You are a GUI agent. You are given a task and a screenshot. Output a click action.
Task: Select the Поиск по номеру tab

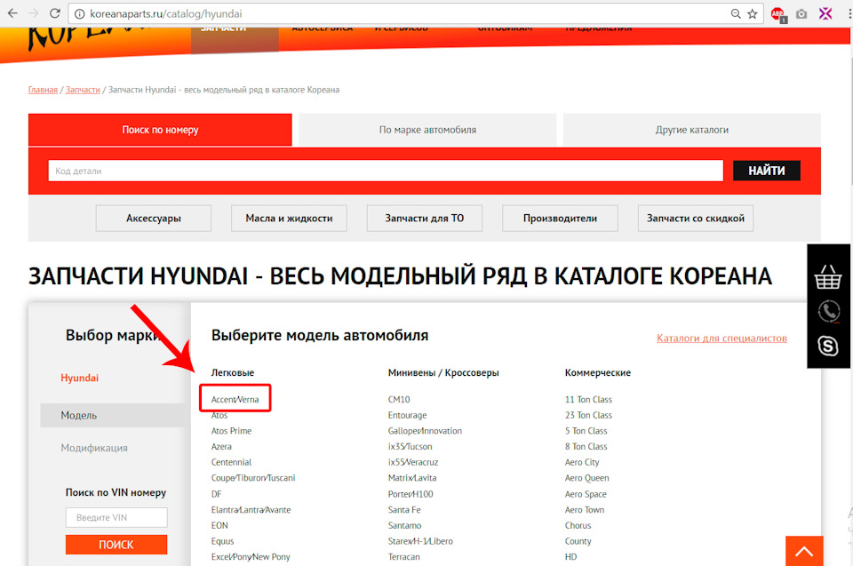[160, 130]
